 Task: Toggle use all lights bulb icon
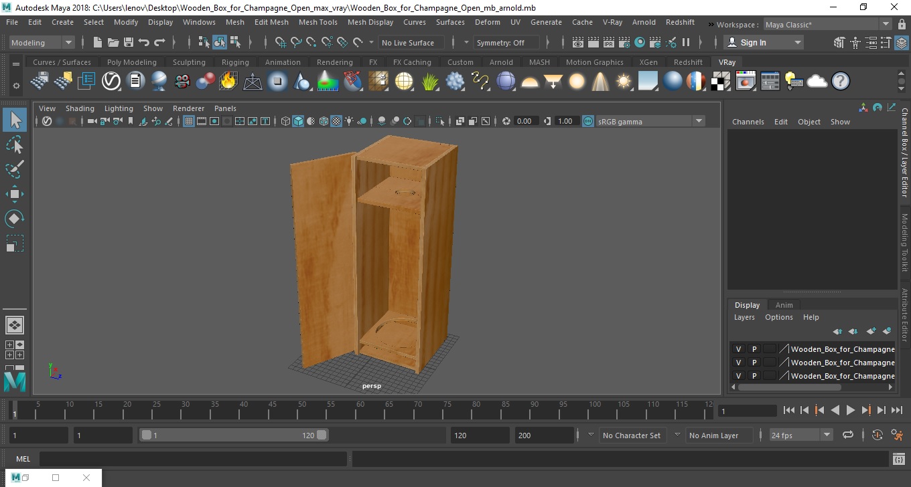click(350, 121)
